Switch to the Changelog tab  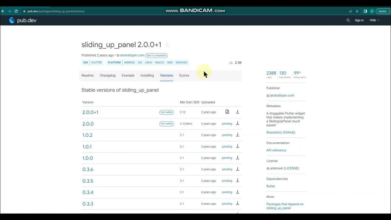click(x=108, y=75)
